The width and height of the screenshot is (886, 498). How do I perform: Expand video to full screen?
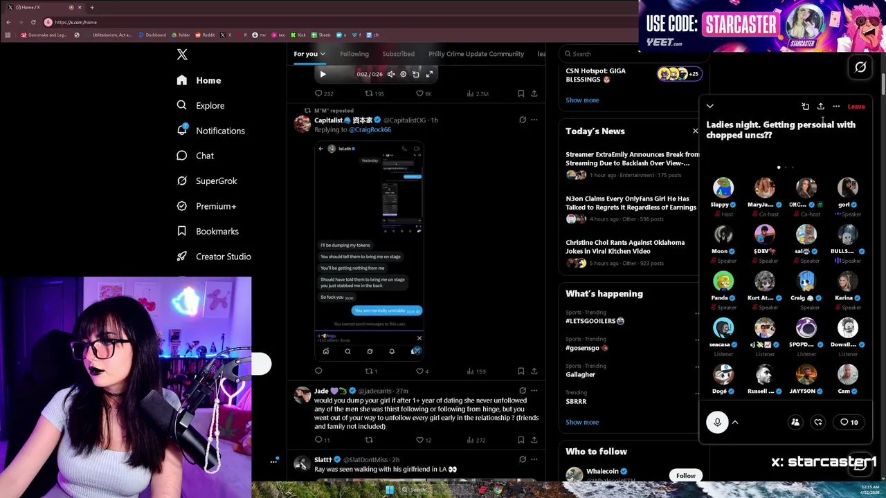pos(429,74)
